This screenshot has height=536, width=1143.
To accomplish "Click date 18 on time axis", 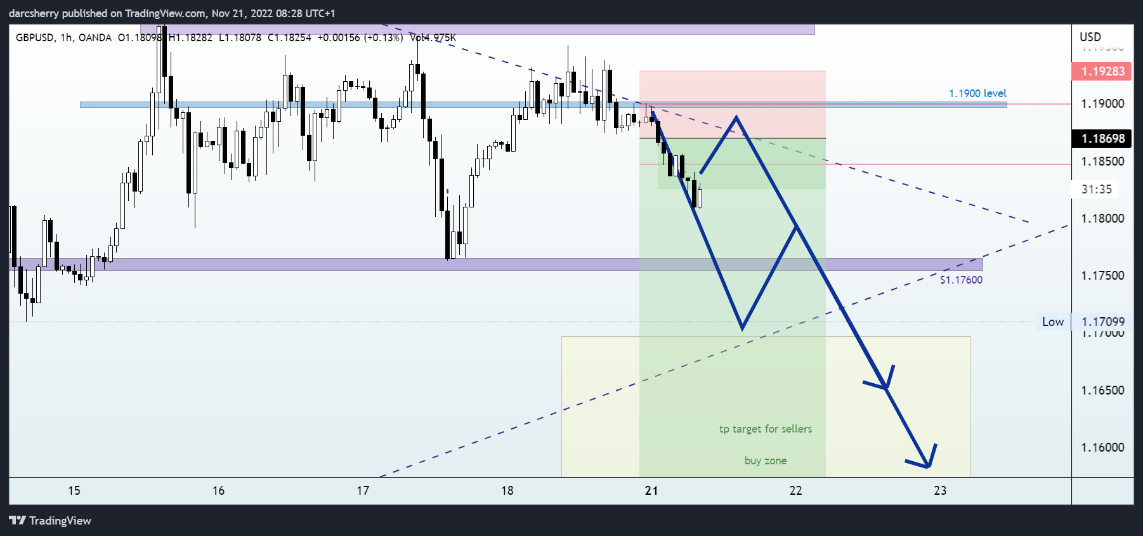I will tap(507, 490).
